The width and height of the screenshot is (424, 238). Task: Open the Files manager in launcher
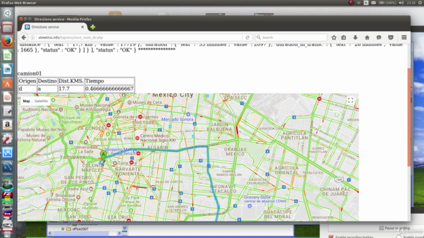pos(7,28)
